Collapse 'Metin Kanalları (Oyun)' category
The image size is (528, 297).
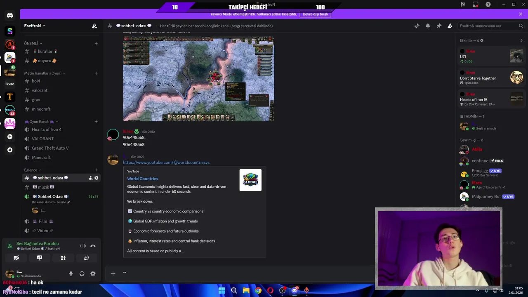45,73
